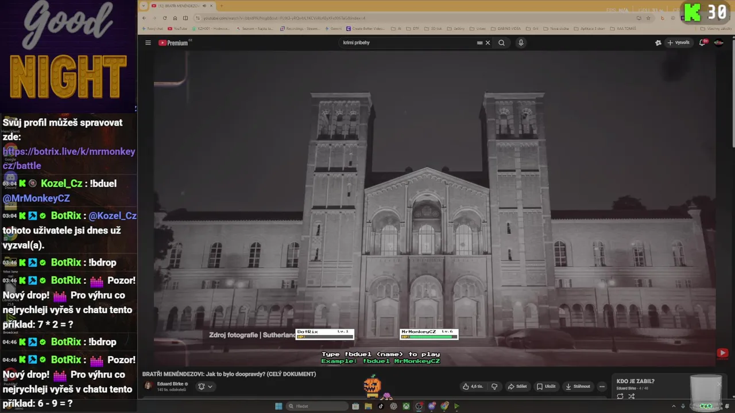
Task: Click the Kozel_Cz username in chat
Action: [x=61, y=184]
